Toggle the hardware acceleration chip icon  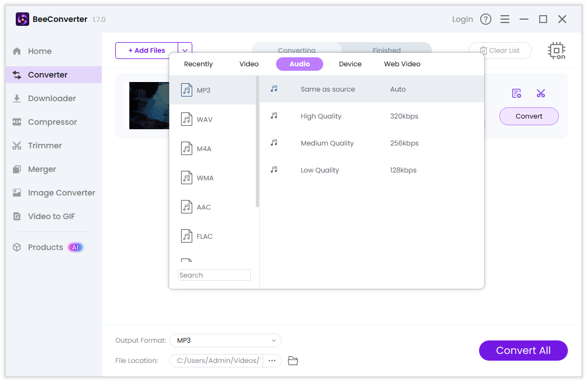[556, 51]
